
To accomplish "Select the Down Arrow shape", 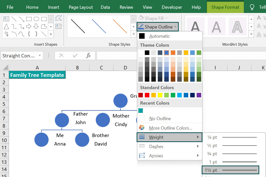I will 36,26.
